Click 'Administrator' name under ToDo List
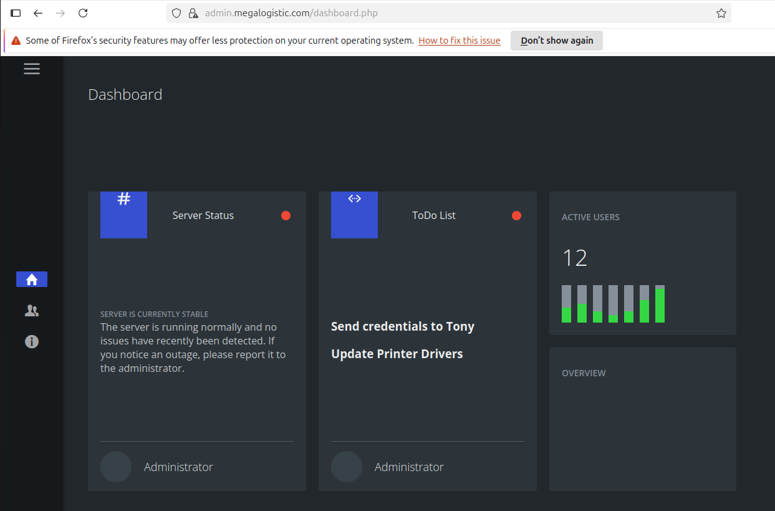 point(409,467)
